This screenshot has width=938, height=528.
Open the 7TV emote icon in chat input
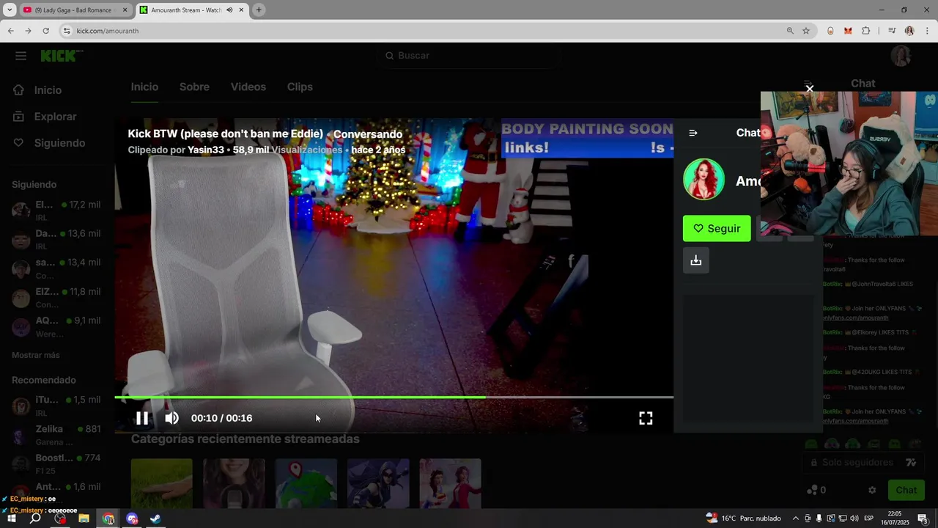pos(911,463)
